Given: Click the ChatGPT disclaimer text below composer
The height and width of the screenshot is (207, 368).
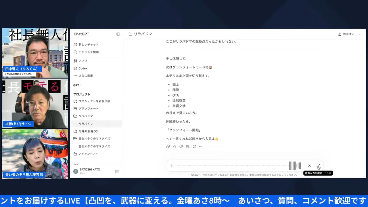Looking at the screenshot, I should pos(244,175).
